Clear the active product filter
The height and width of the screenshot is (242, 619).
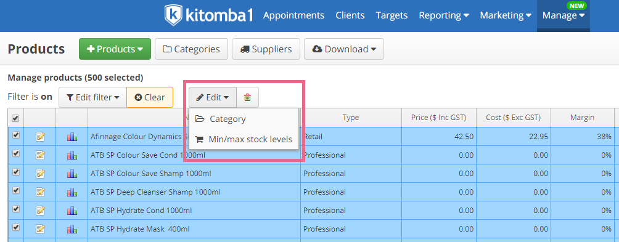click(x=150, y=97)
